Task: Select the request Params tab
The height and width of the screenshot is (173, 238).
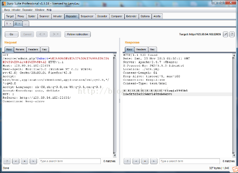Action: [x=20, y=49]
